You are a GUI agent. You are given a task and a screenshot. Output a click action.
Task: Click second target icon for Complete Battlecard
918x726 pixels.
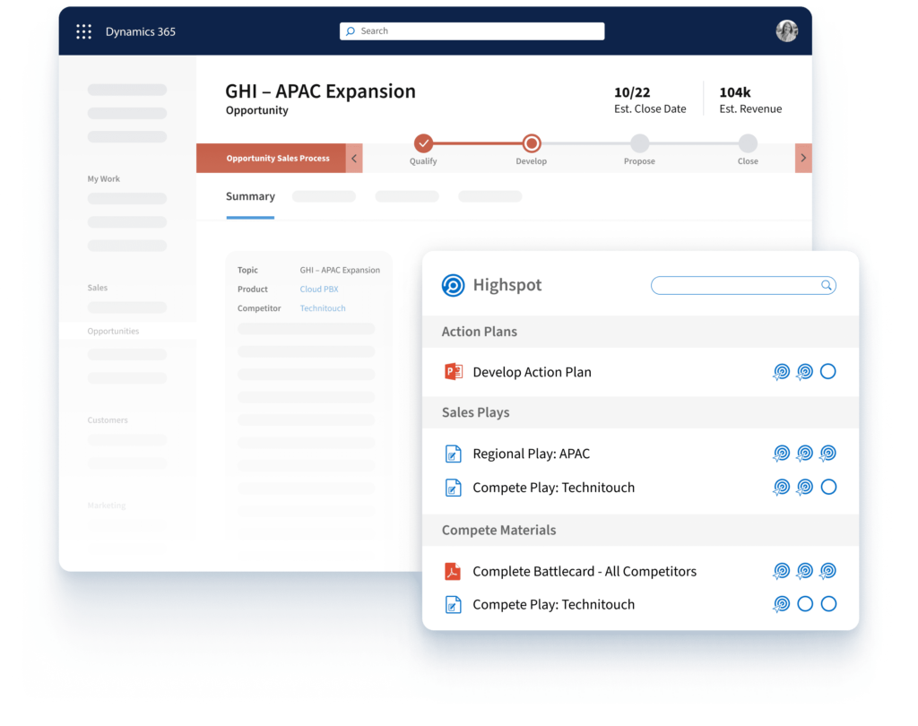click(805, 571)
